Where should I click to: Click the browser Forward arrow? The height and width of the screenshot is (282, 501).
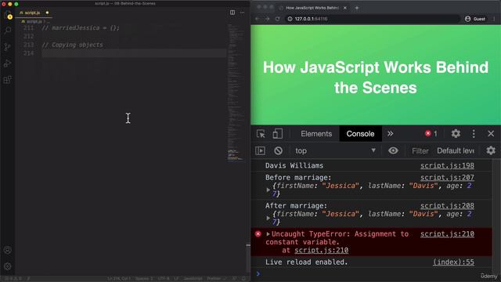[268, 19]
